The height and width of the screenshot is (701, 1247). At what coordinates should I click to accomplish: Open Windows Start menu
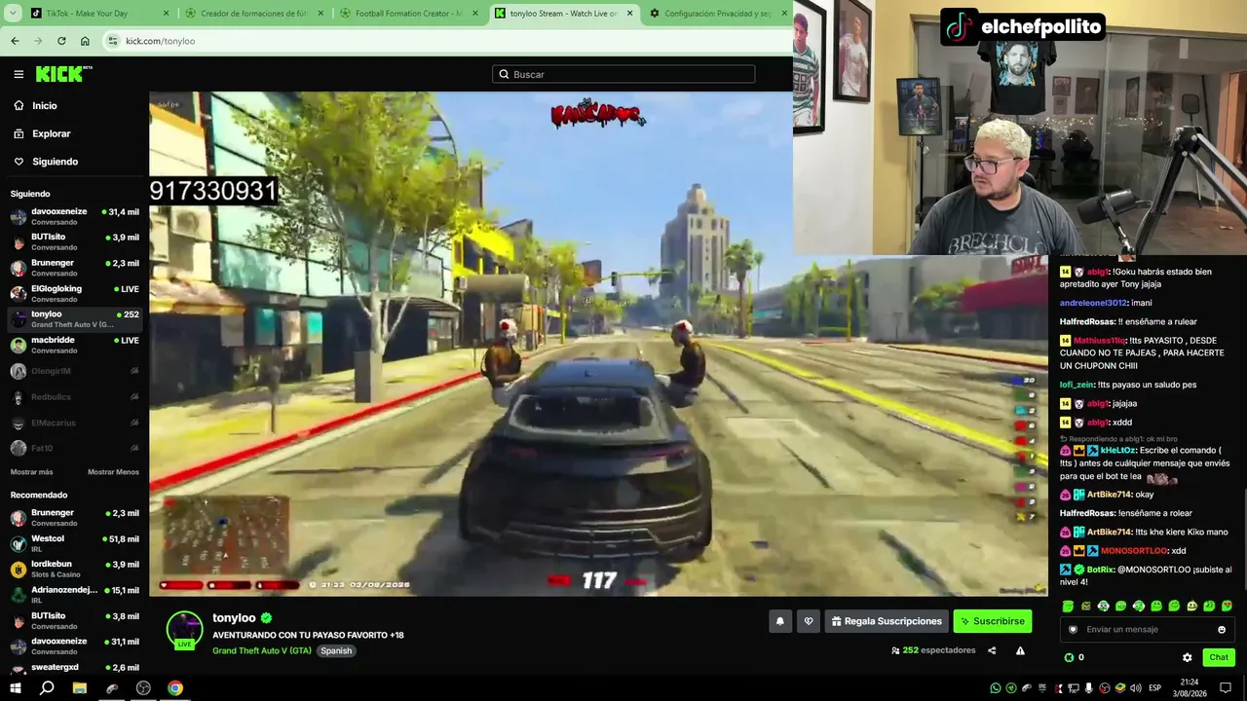[15, 688]
